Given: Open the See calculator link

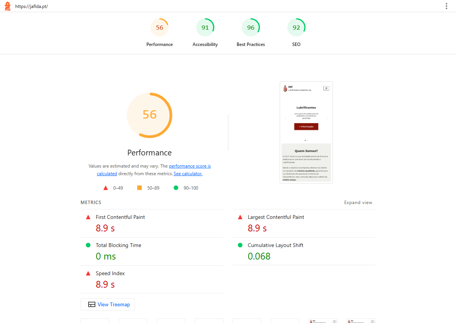Looking at the screenshot, I should [188, 174].
